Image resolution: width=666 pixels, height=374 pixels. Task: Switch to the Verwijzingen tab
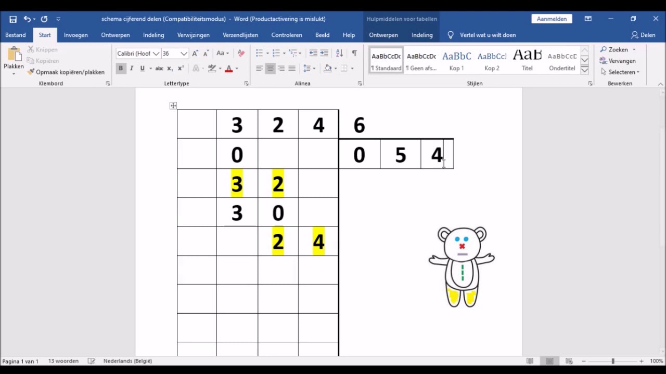pyautogui.click(x=193, y=35)
